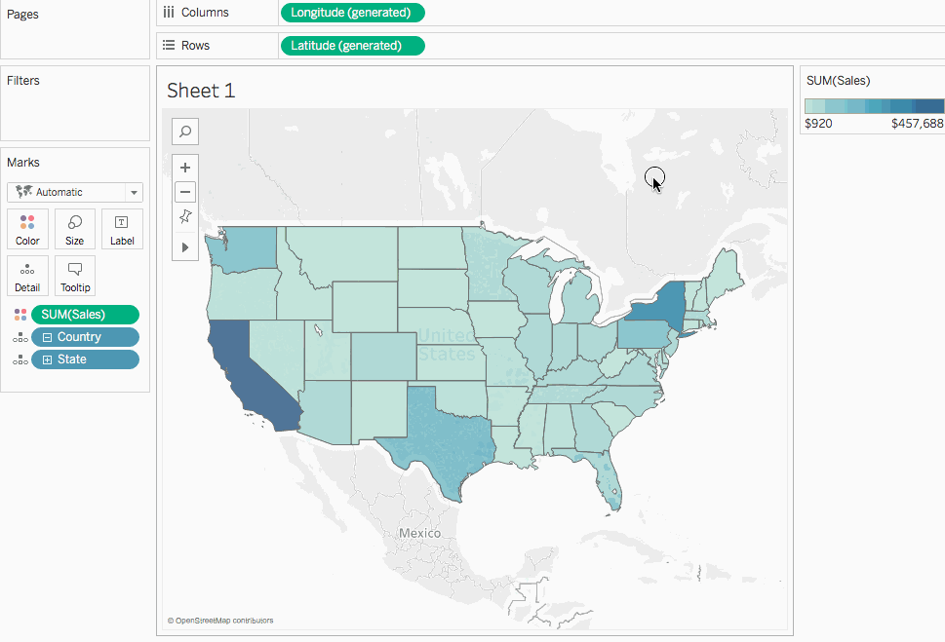Expand the State hierarchy pill
Image resolution: width=945 pixels, height=642 pixels.
click(x=48, y=359)
